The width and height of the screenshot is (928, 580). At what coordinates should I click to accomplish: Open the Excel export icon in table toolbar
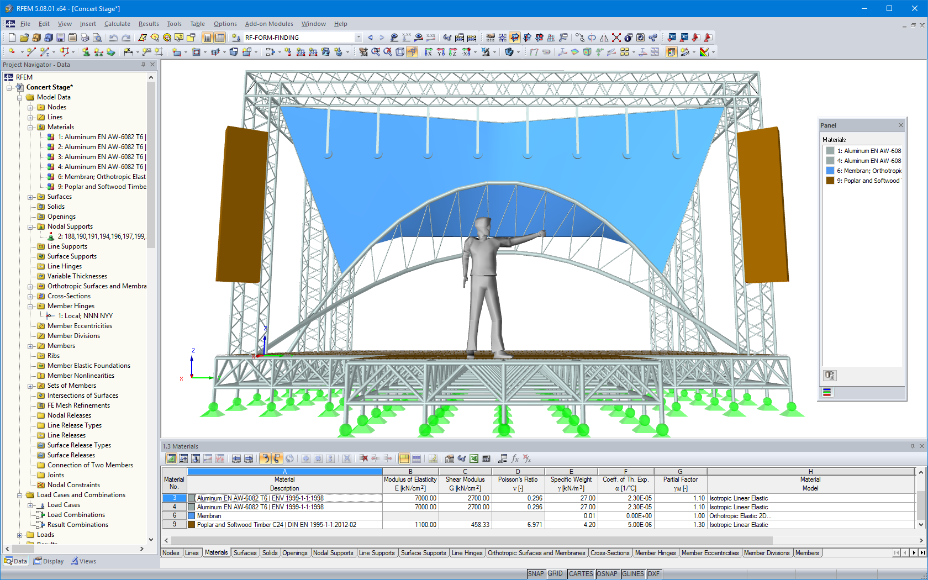pyautogui.click(x=473, y=458)
